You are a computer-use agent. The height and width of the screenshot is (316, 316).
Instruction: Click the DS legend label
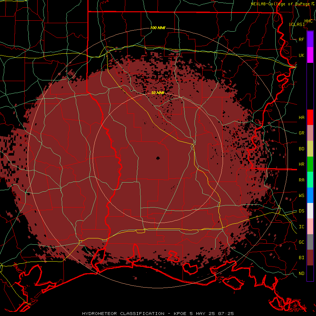click(302, 211)
